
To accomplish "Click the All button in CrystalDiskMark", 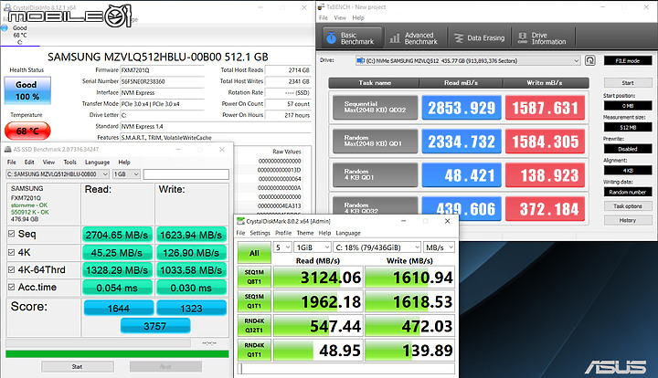I will 254,253.
